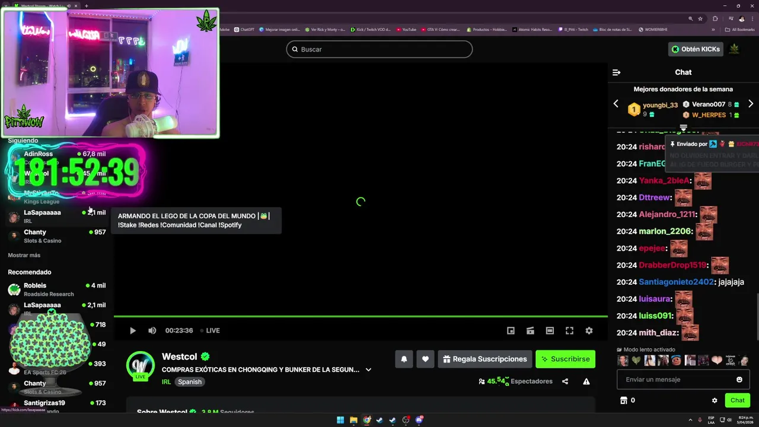The image size is (759, 427).
Task: Mute the video player volume
Action: [152, 330]
